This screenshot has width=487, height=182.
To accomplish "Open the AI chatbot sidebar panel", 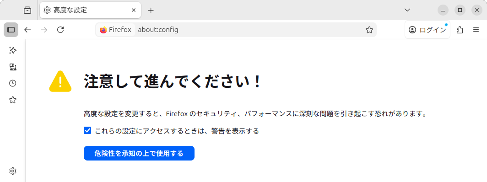I will (x=13, y=50).
